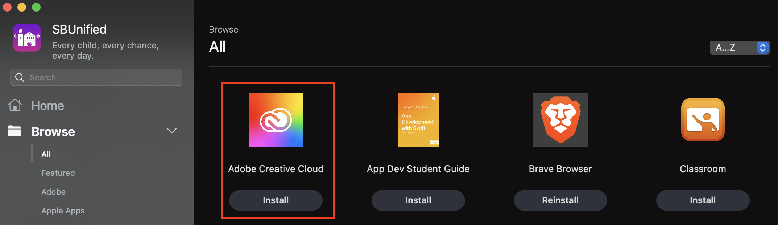778x225 pixels.
Task: Select Browse in sidebar
Action: pyautogui.click(x=53, y=132)
